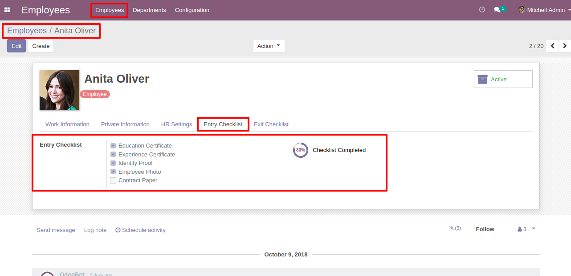
Task: Open the Action dropdown
Action: coord(269,46)
